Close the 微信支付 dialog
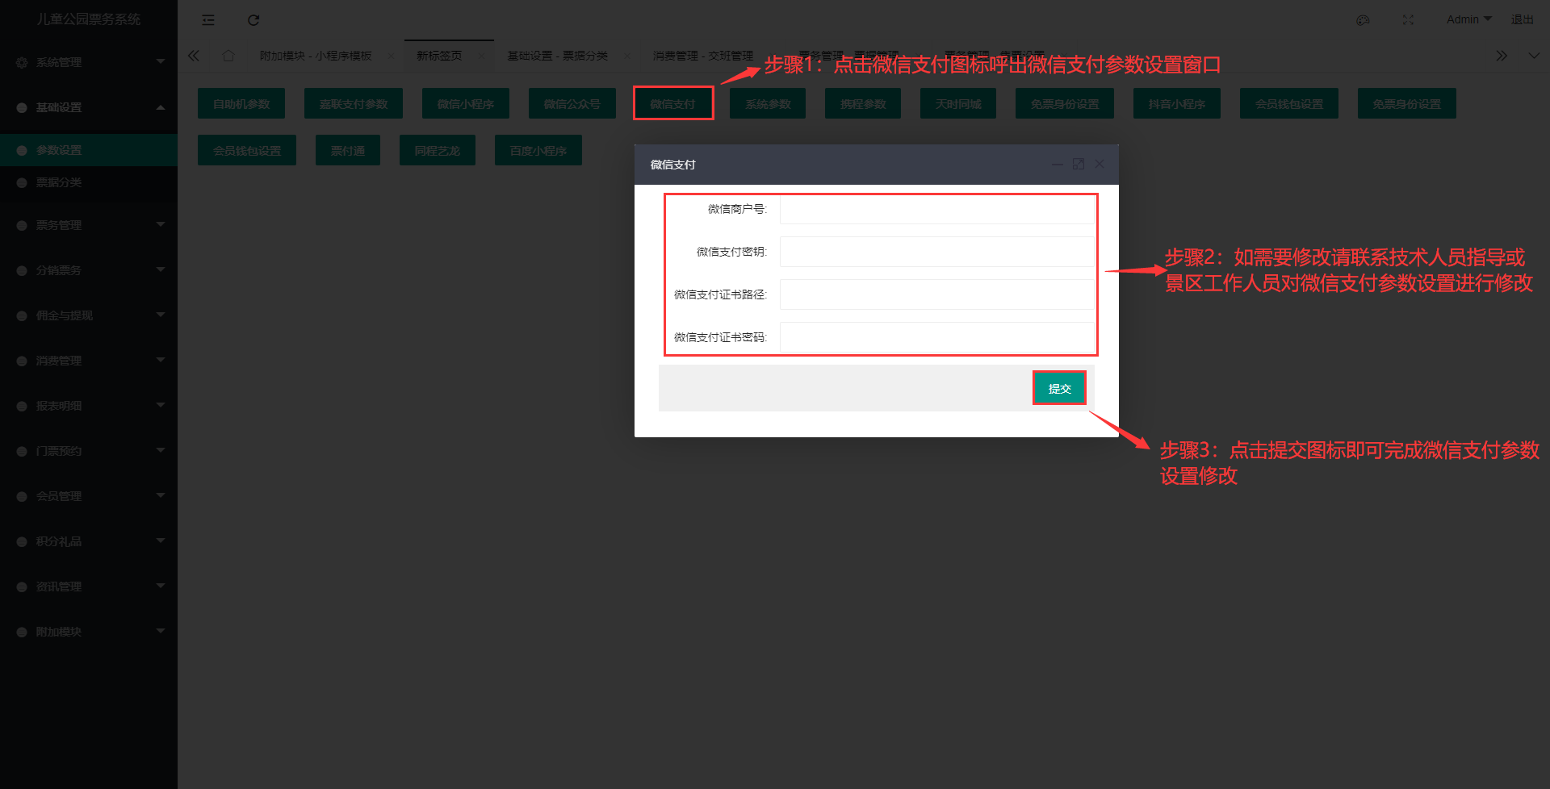The height and width of the screenshot is (789, 1550). (x=1100, y=164)
